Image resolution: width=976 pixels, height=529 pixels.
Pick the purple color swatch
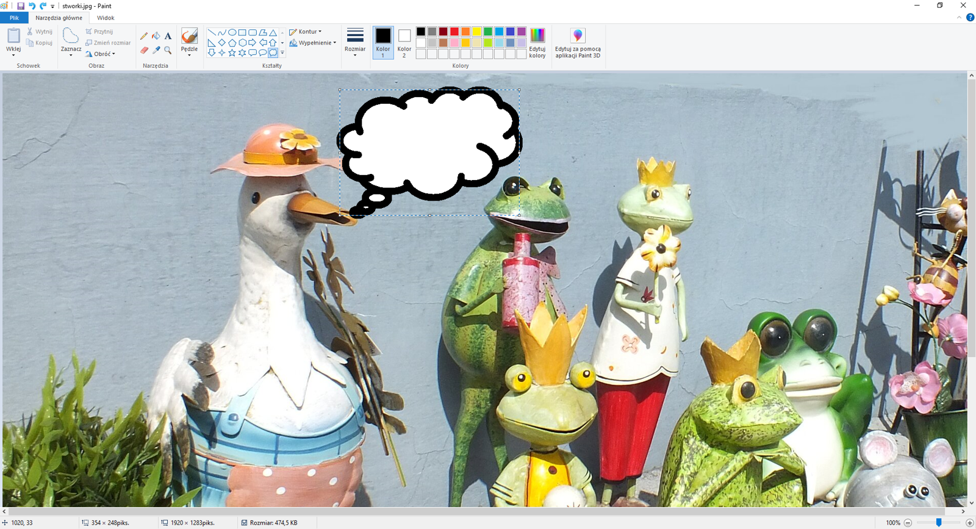click(x=522, y=32)
